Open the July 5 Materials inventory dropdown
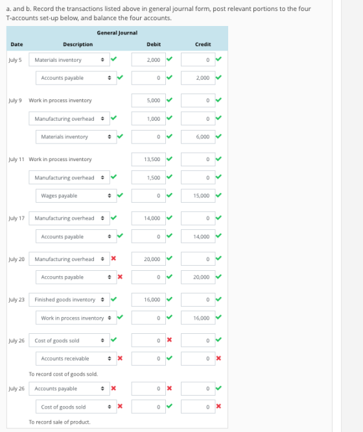 (x=69, y=60)
